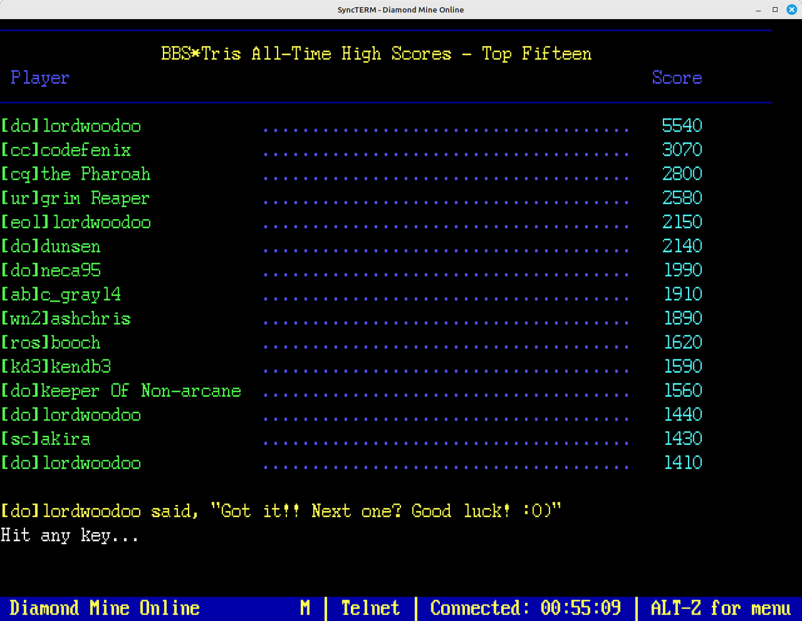The height and width of the screenshot is (621, 802).
Task: Click the player name '[cq]the Pharoah'
Action: 76,174
